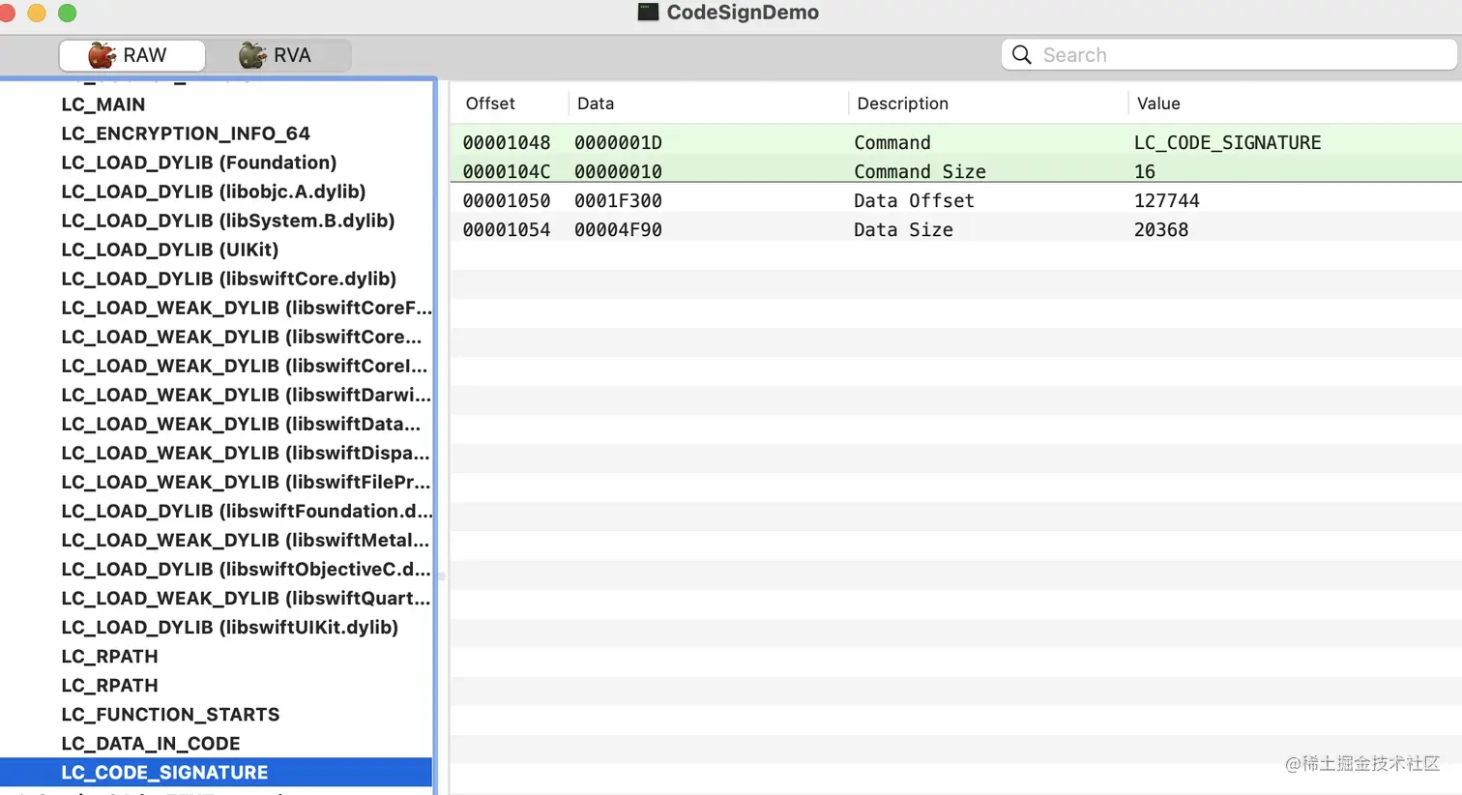Viewport: 1462px width, 795px height.
Task: Click data cell 0000001D
Action: [x=618, y=142]
